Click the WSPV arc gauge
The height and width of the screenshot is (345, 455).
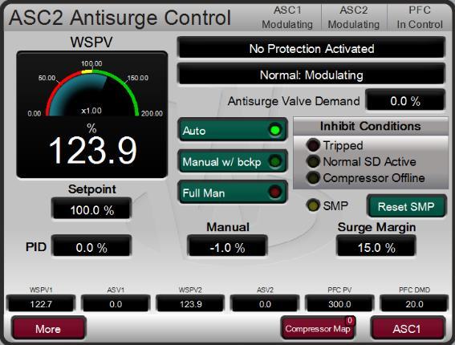point(91,93)
